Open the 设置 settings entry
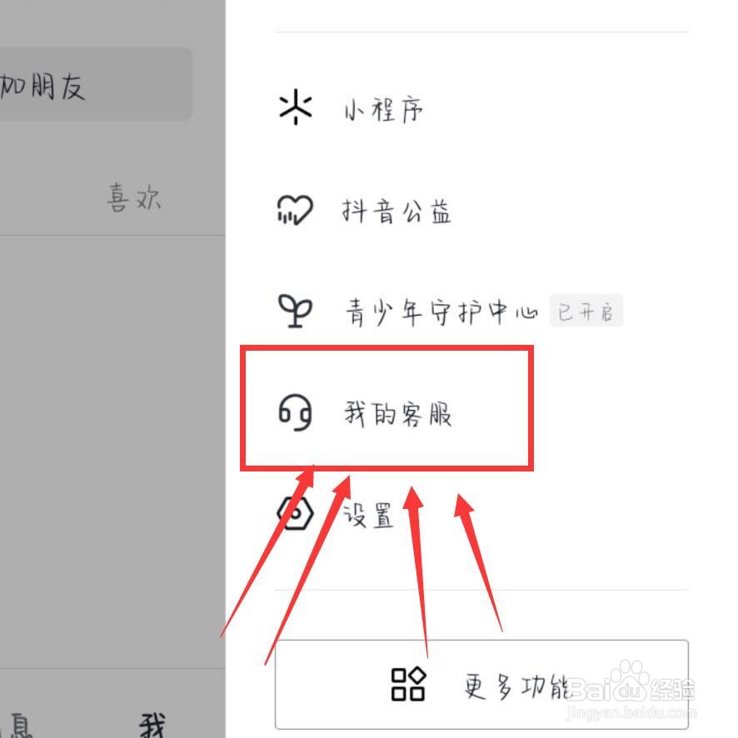 (481, 514)
